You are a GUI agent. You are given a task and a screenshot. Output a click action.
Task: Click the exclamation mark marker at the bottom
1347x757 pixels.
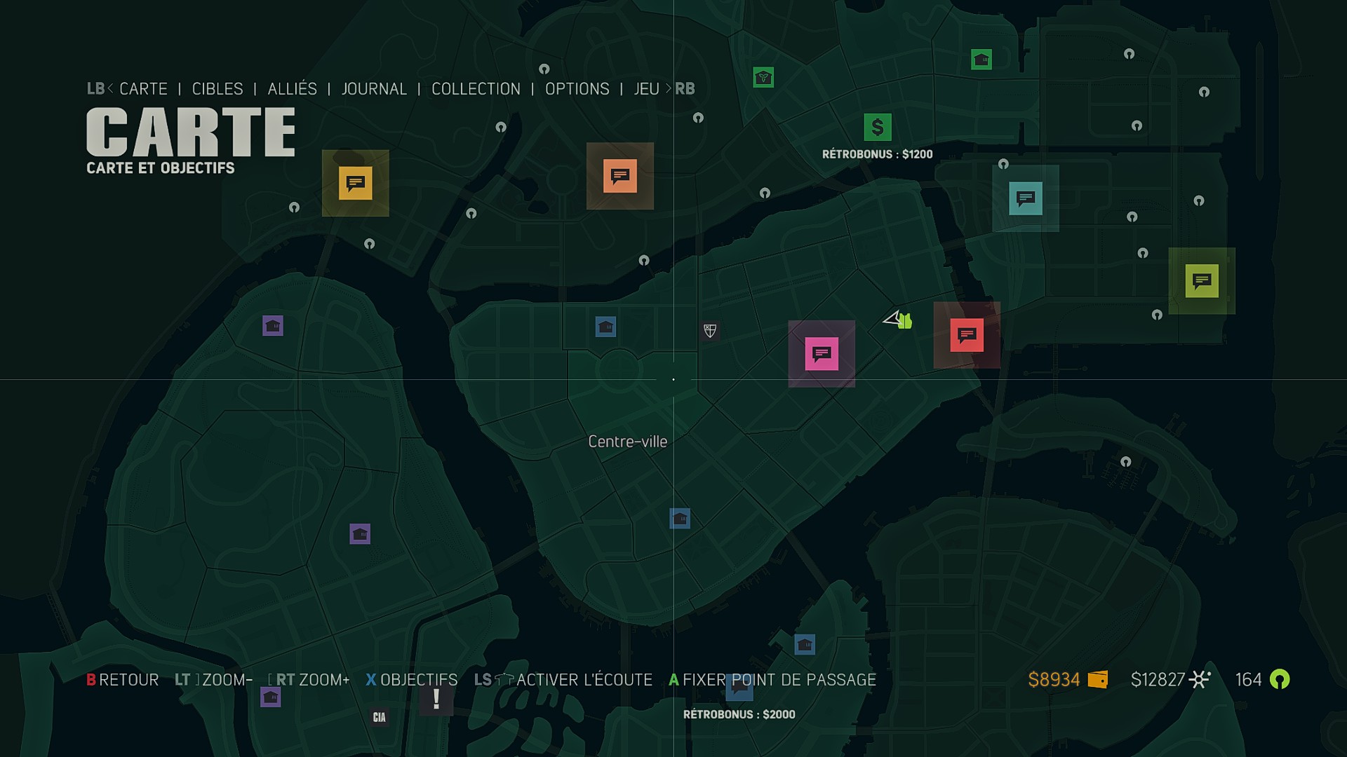pyautogui.click(x=436, y=697)
